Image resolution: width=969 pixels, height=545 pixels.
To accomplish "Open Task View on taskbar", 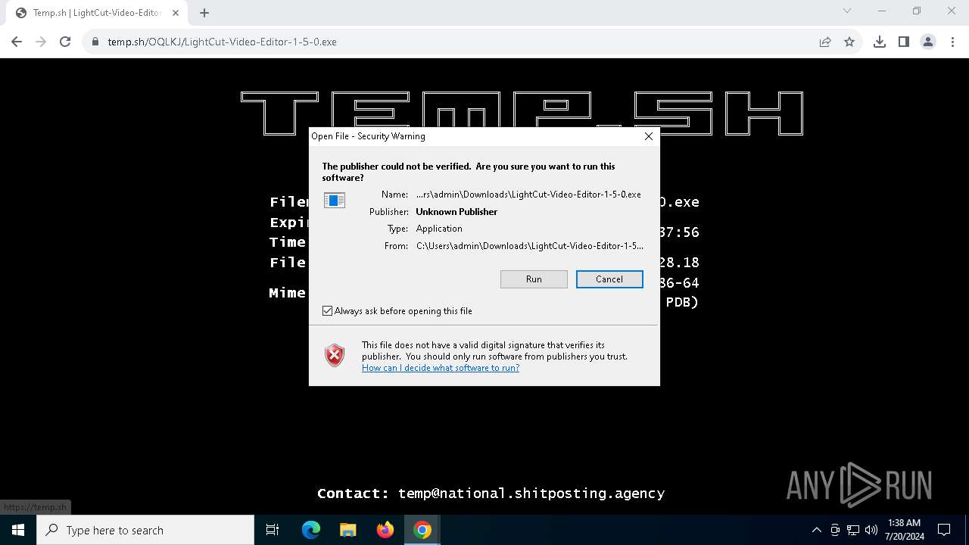I will (273, 530).
